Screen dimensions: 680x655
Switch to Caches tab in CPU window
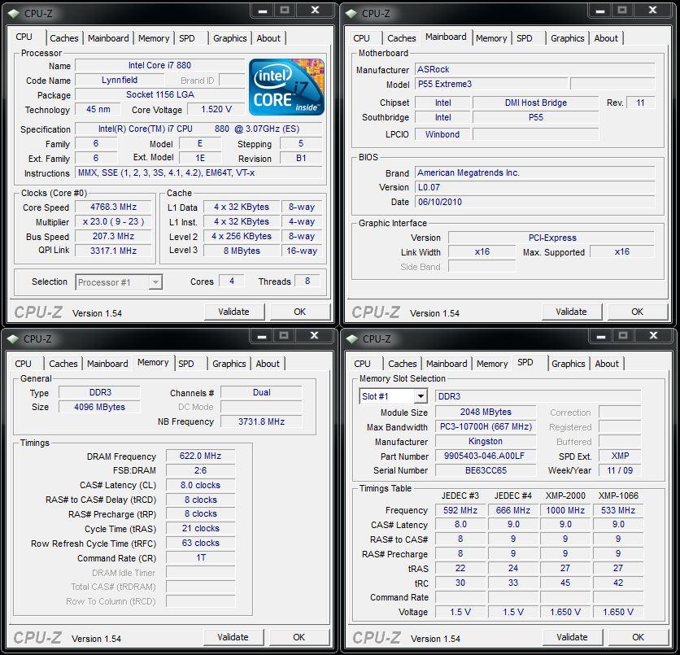coord(64,38)
